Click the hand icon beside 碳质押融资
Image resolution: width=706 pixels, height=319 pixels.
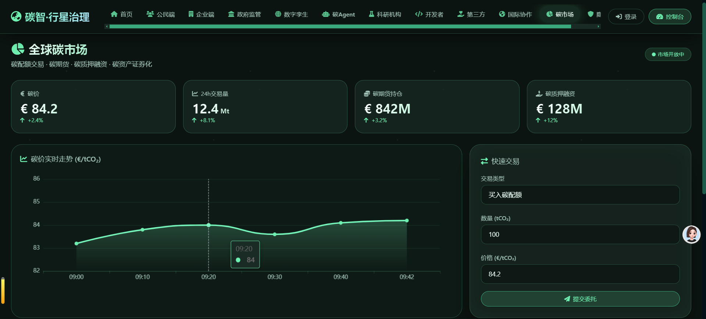click(539, 94)
